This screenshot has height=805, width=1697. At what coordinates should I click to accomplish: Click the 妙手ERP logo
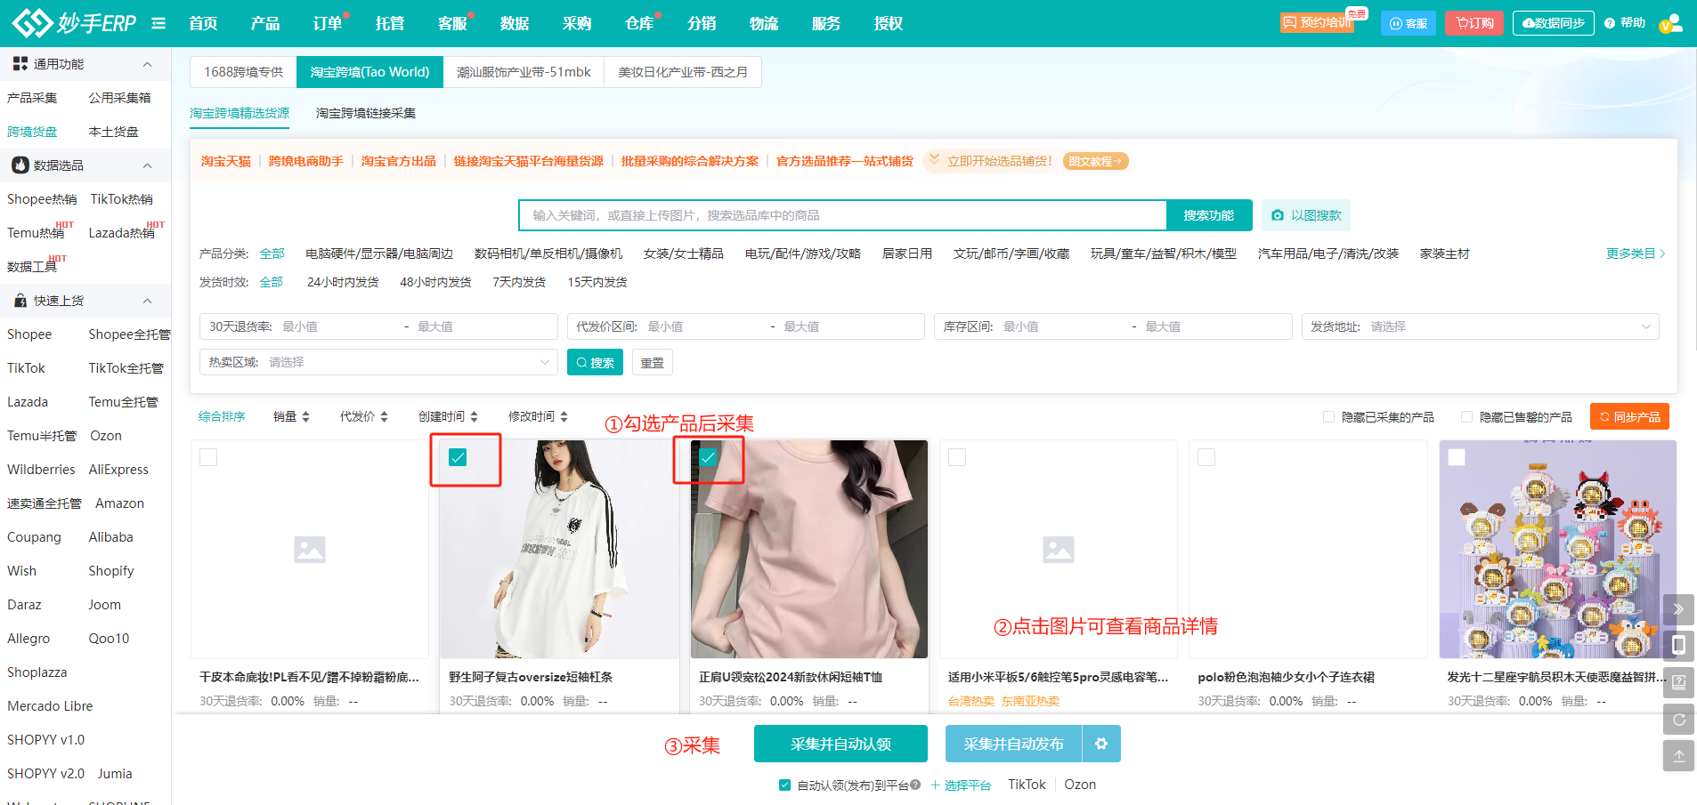[x=74, y=22]
